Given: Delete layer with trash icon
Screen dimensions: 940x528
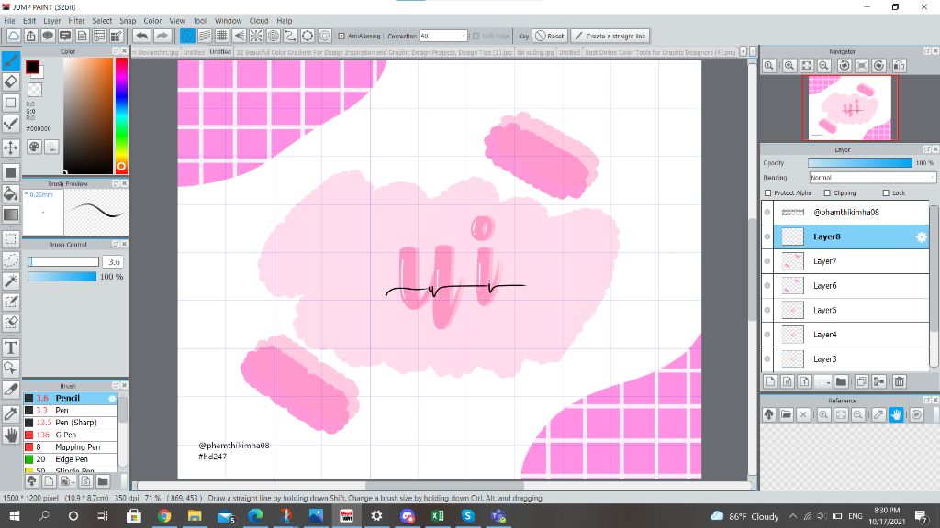Looking at the screenshot, I should click(900, 381).
